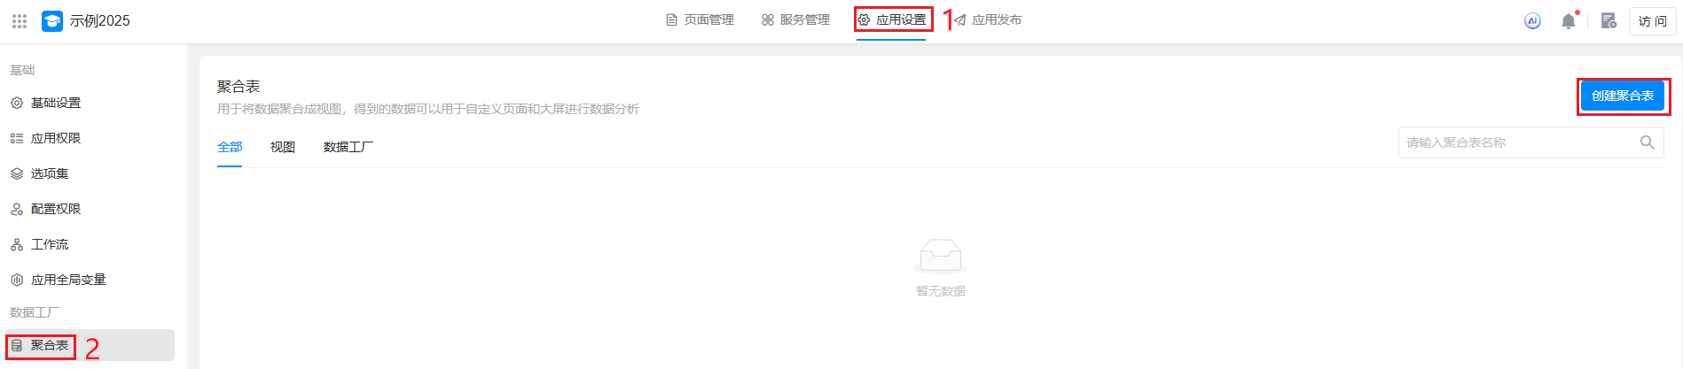Screen dimensions: 1683x369
Task: Open the AI assistant icon
Action: click(x=1532, y=20)
